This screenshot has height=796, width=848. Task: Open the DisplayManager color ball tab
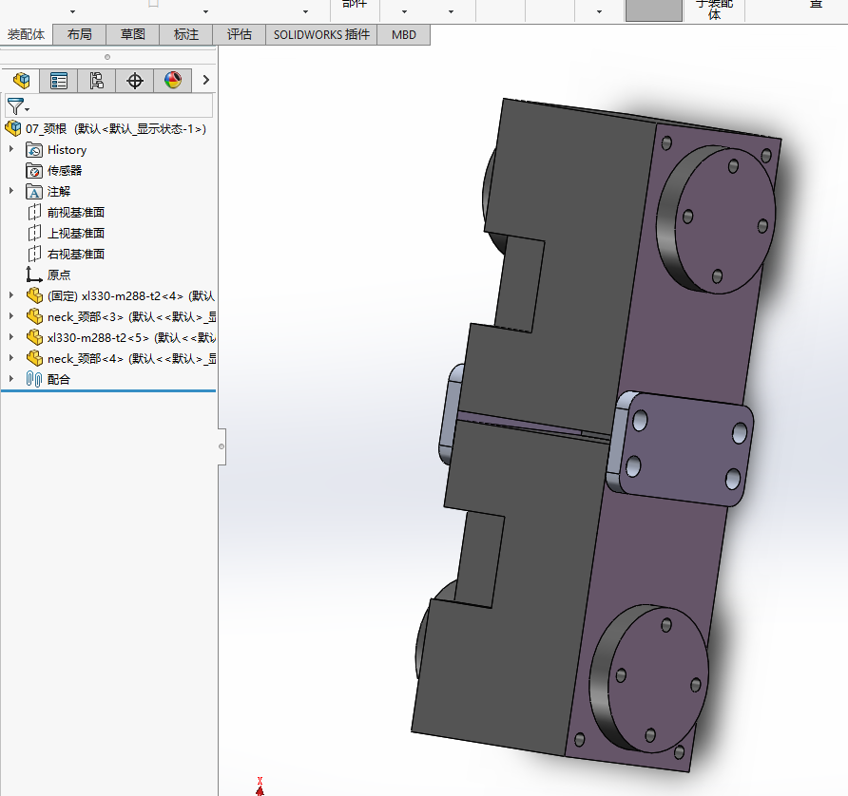coord(172,81)
